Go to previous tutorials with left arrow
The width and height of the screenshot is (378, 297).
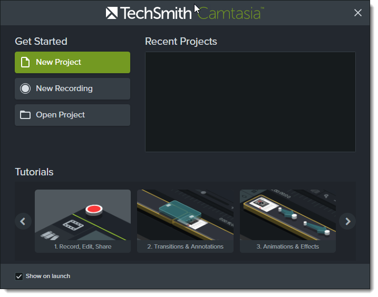click(x=23, y=221)
